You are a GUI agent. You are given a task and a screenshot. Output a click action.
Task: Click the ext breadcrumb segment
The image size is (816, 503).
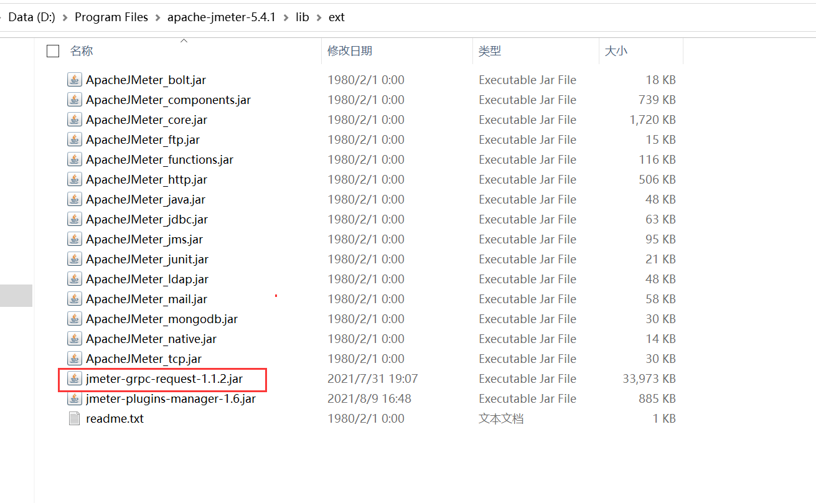(x=337, y=17)
